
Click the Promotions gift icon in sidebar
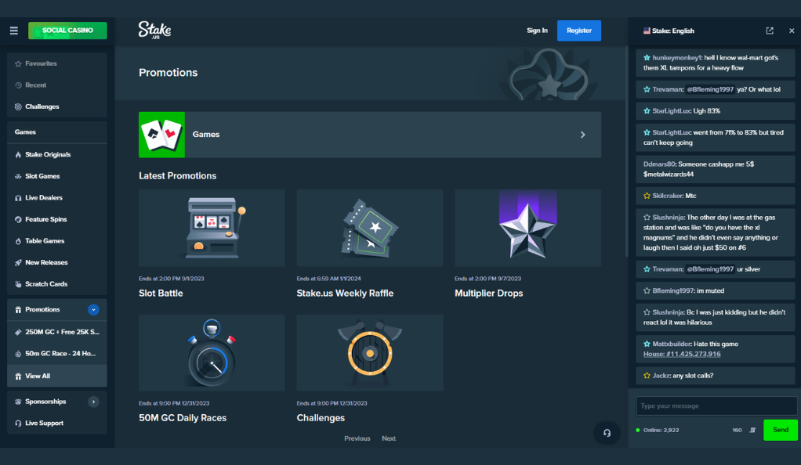(x=18, y=310)
